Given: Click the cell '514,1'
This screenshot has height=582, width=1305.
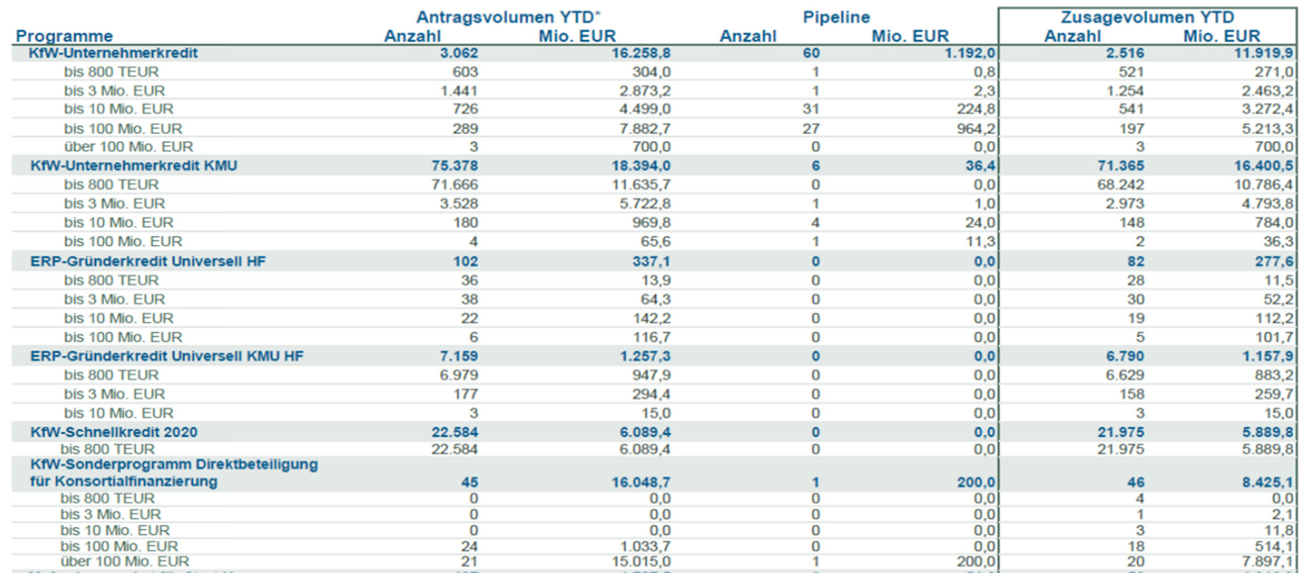Looking at the screenshot, I should 1274,547.
